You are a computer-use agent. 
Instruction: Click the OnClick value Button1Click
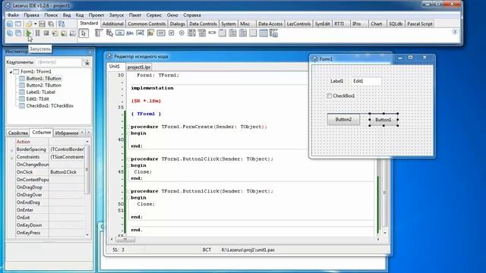tap(66, 172)
